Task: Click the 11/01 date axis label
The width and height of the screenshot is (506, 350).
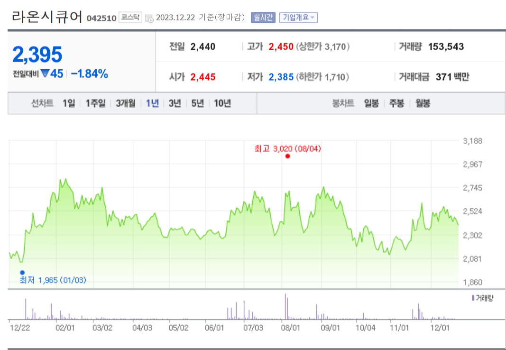Action: point(399,328)
